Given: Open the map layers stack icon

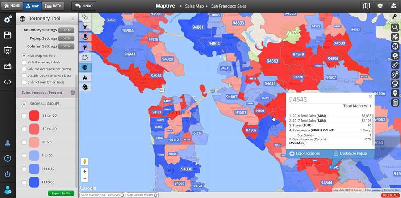Looking at the screenshot, I should coord(380,6).
